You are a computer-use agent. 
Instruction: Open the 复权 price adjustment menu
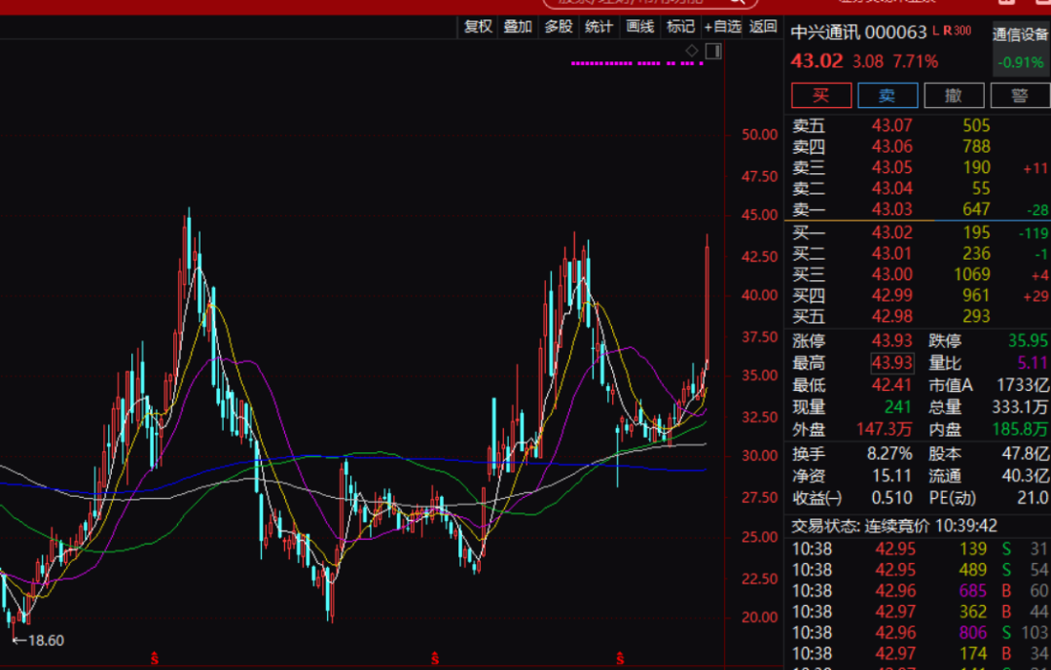click(x=478, y=27)
